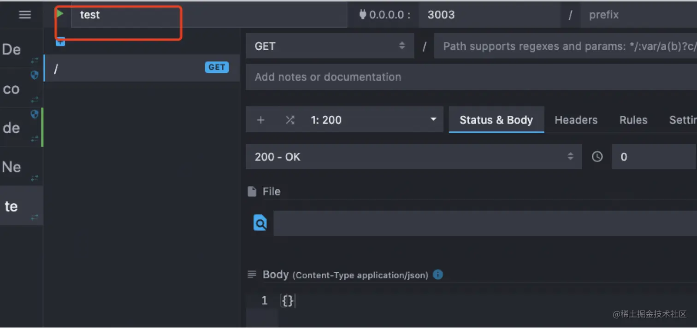Click the route path input field

point(566,46)
